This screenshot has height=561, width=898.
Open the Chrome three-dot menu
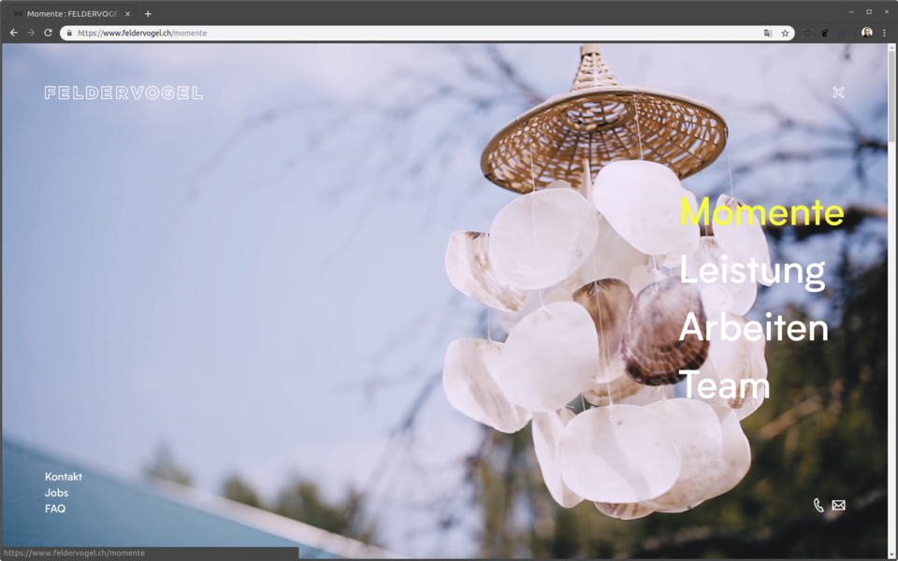coord(884,34)
